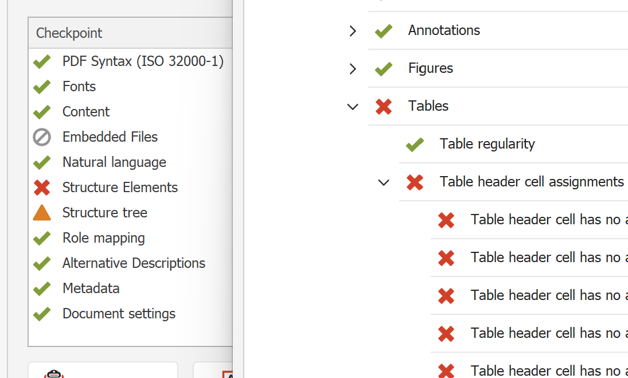Collapse the Tables node
This screenshot has height=378, width=628.
click(x=353, y=106)
